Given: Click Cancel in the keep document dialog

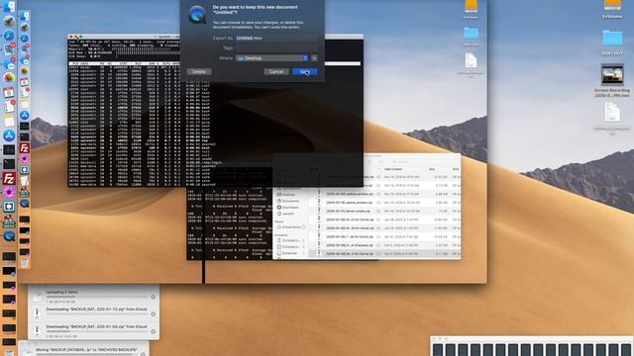Looking at the screenshot, I should coord(276,71).
